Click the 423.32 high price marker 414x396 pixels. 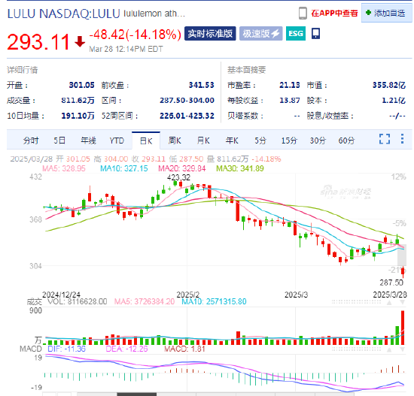(x=178, y=177)
